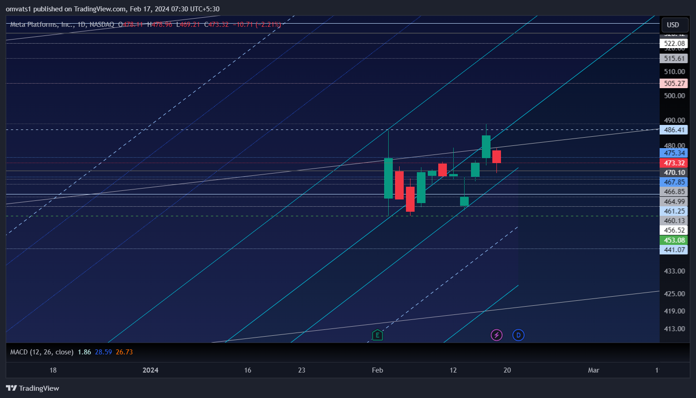Select the 522.08 price label

[674, 44]
